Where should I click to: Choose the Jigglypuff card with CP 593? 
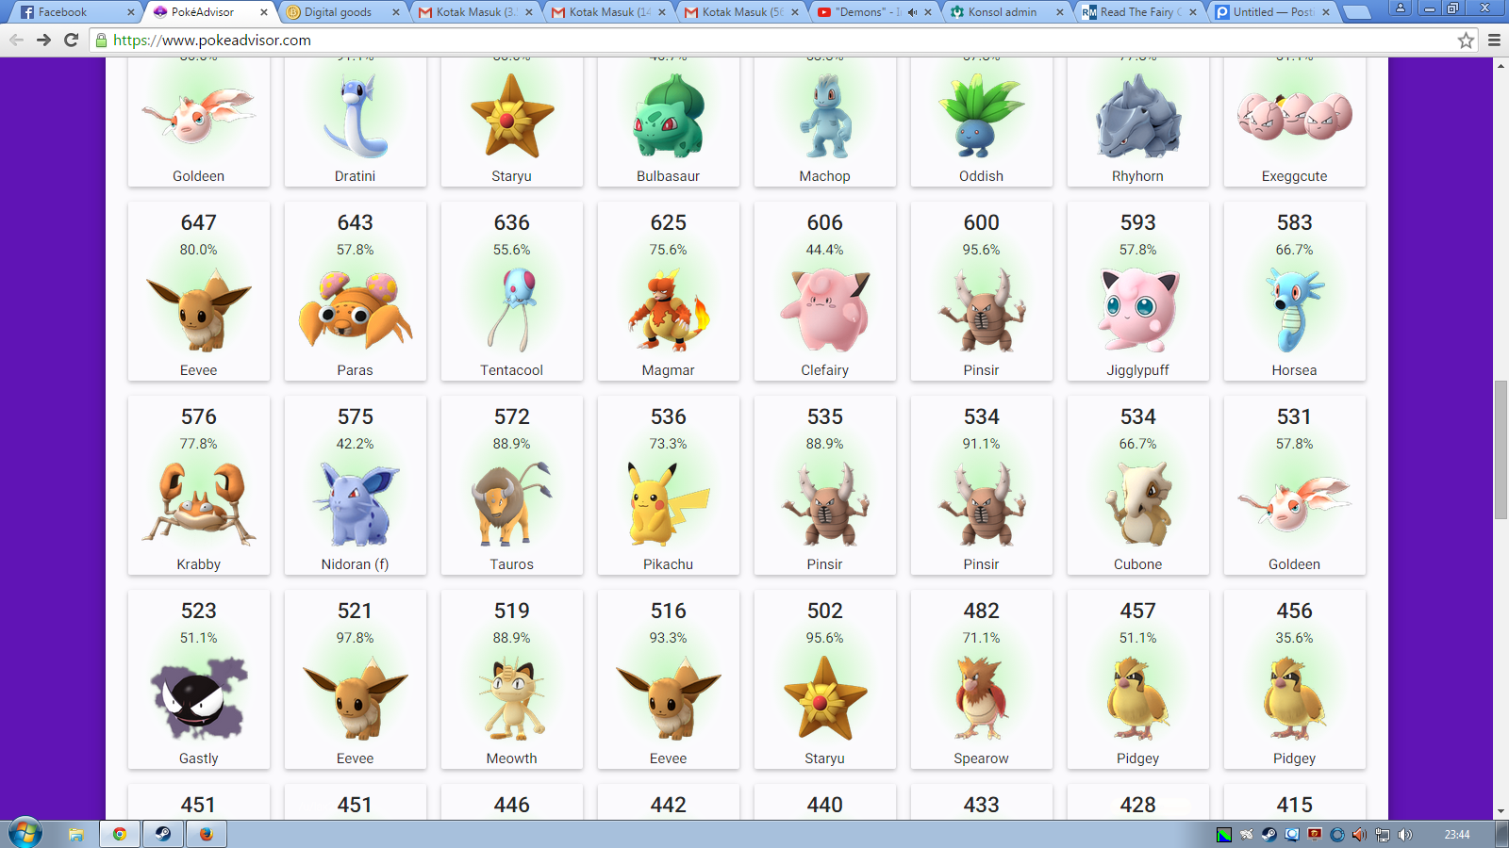click(x=1137, y=292)
